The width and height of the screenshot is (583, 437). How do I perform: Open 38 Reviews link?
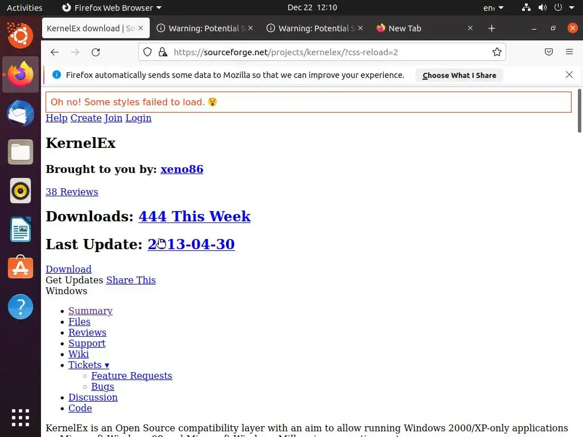pos(72,192)
